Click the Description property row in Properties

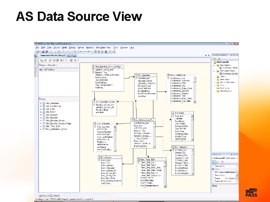(x=225, y=175)
